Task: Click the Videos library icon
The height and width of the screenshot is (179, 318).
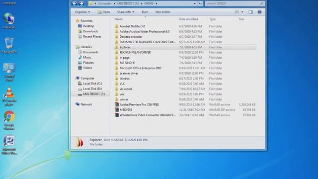Action: click(x=80, y=68)
